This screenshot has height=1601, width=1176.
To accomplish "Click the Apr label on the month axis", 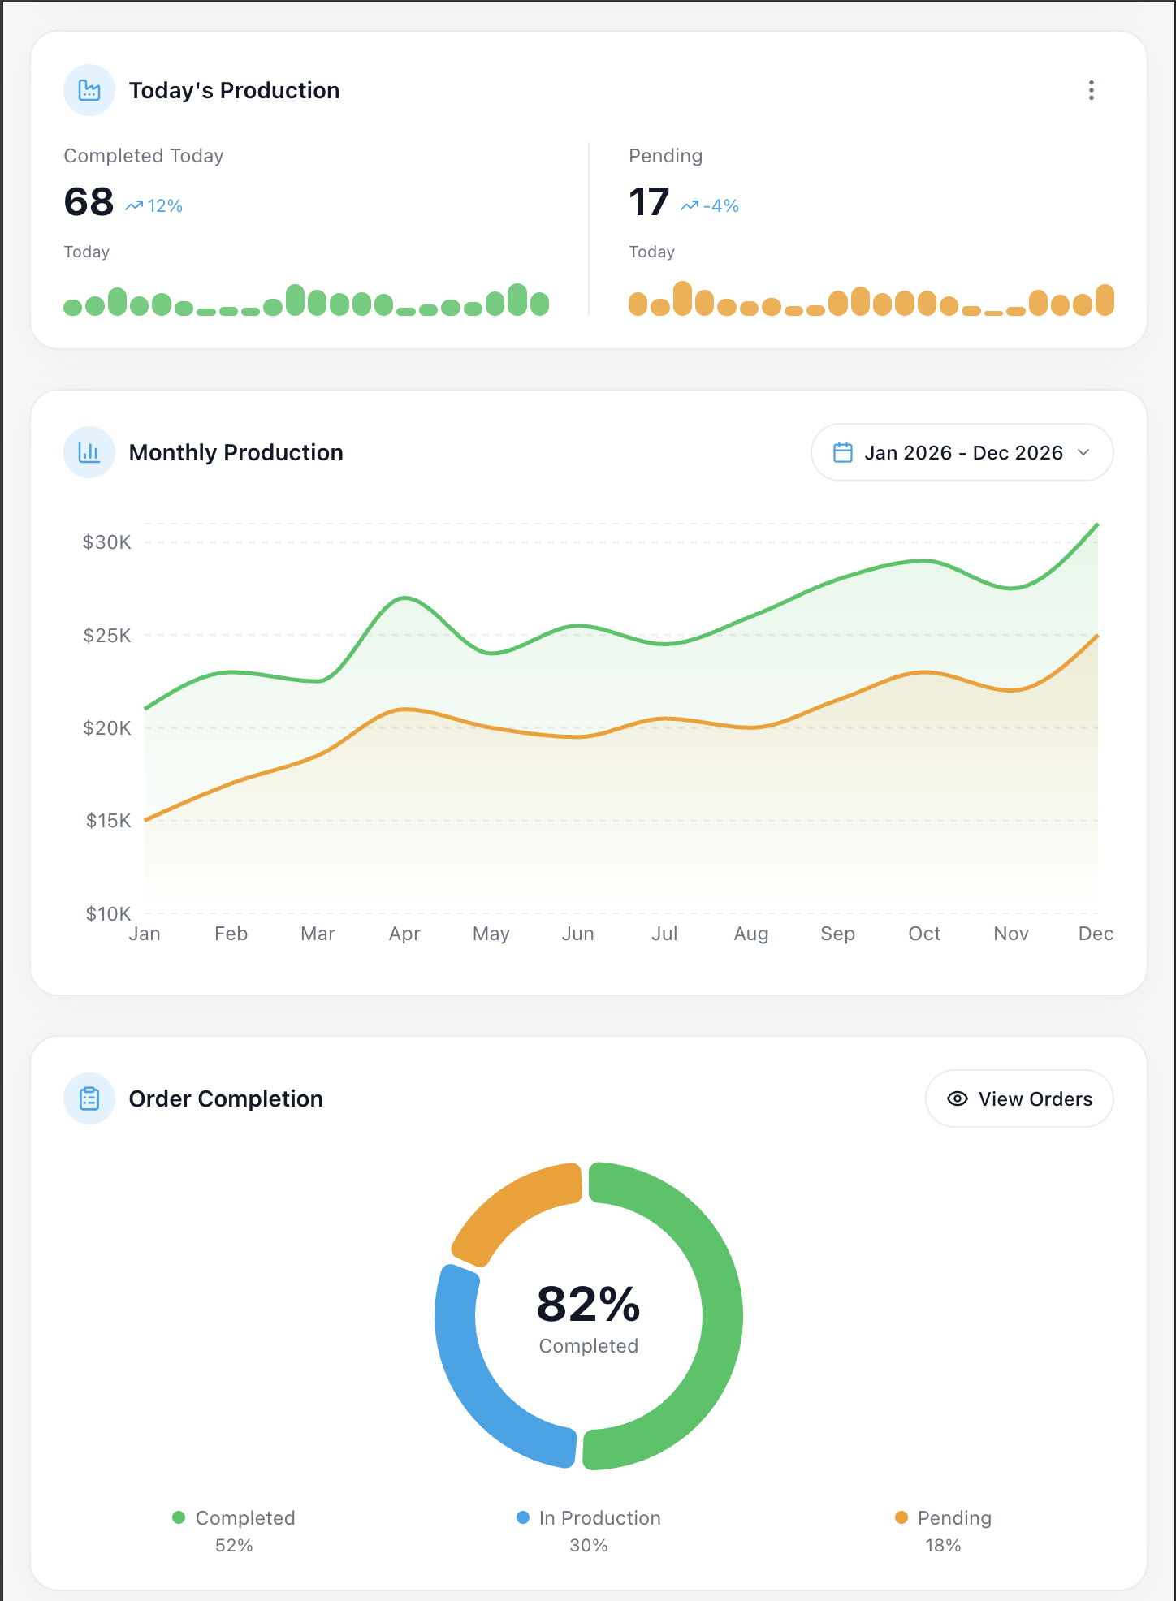I will (x=404, y=934).
